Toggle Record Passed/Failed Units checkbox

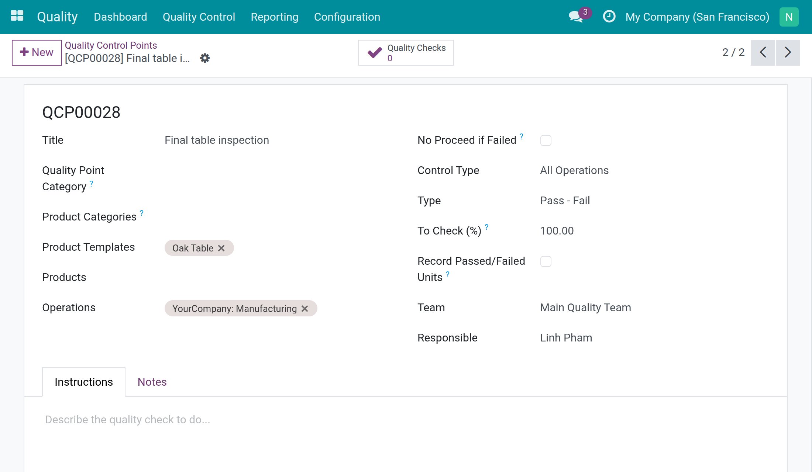coord(546,261)
